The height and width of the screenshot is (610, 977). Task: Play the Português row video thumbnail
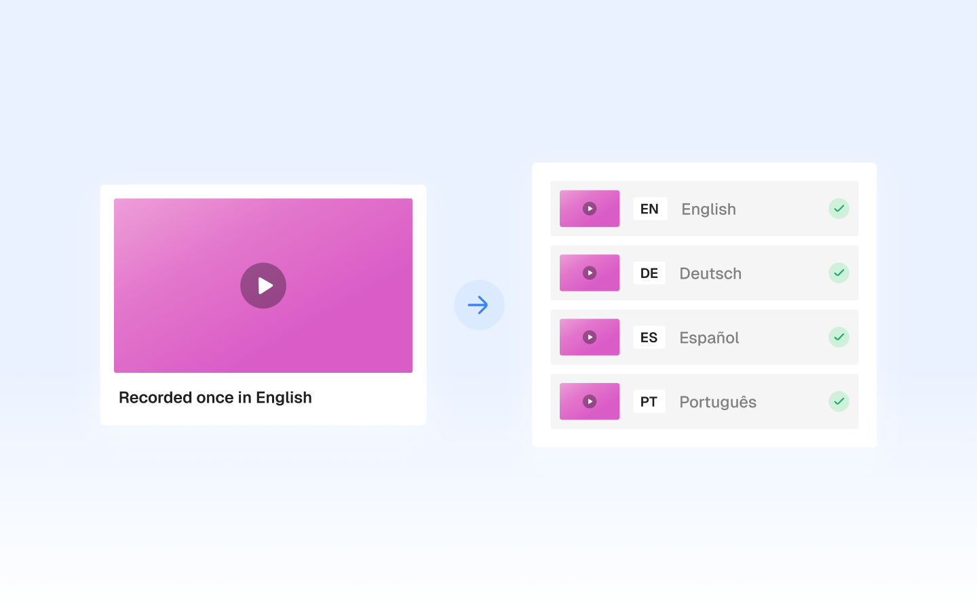590,401
